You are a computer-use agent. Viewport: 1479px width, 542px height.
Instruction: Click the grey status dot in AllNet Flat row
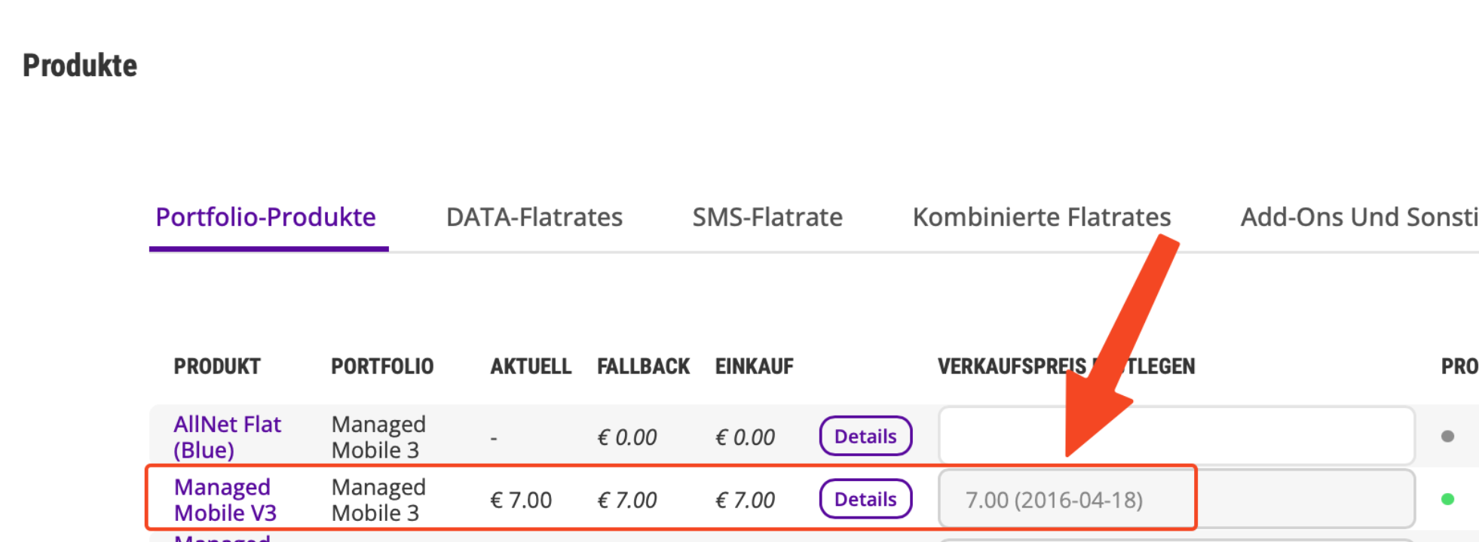pos(1447,437)
